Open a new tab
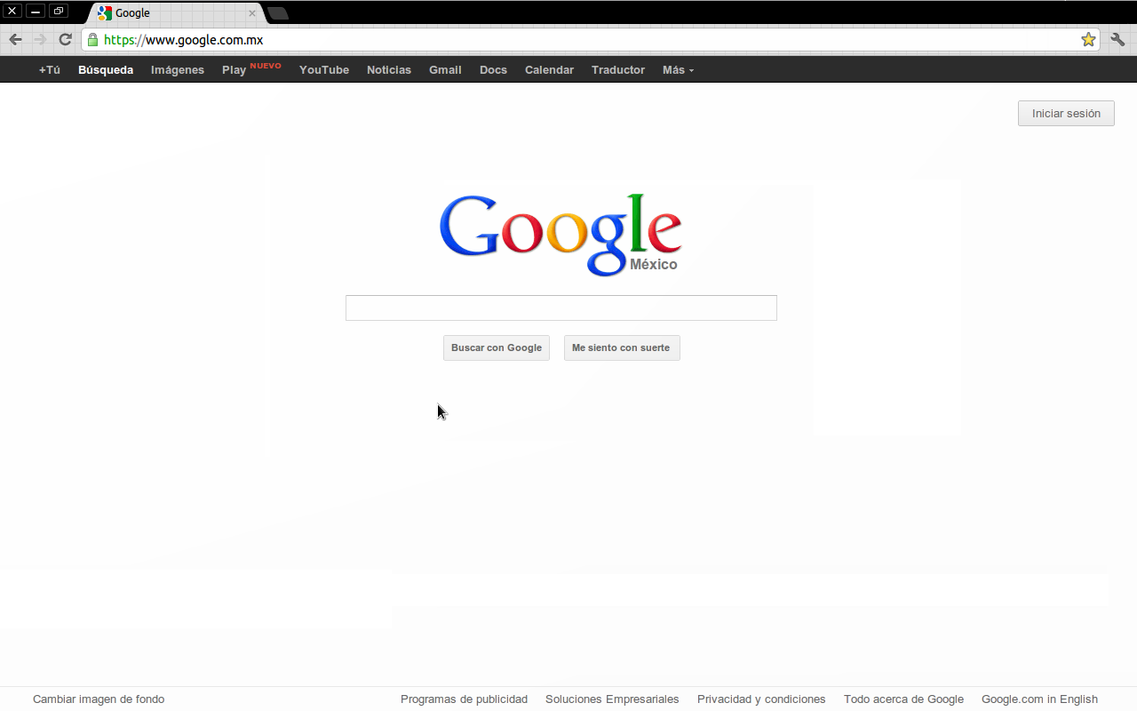Viewport: 1137px width, 711px height. [x=277, y=13]
